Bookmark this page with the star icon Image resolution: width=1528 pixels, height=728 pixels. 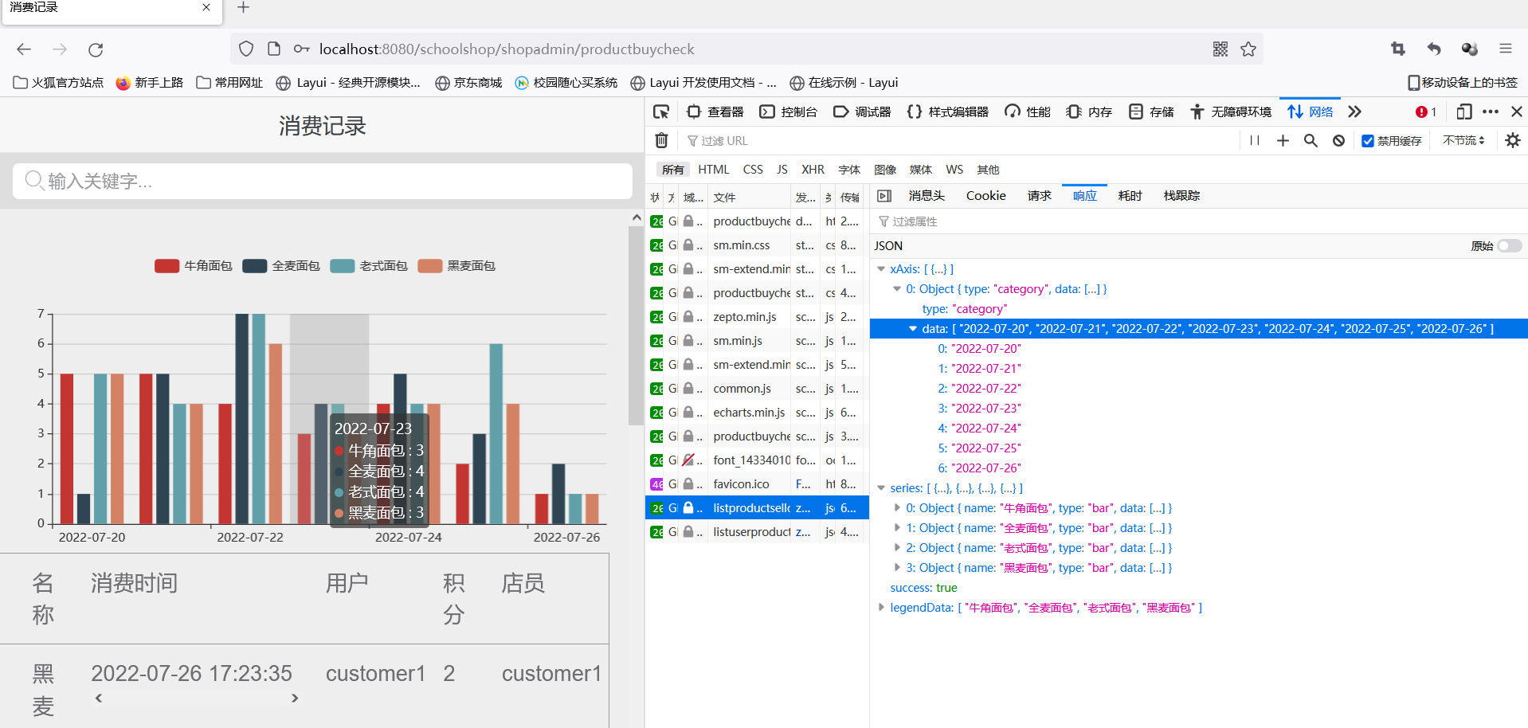[x=1248, y=49]
